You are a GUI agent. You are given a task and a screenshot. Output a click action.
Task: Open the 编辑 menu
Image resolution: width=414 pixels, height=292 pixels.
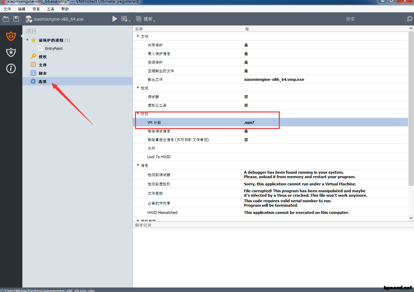pos(21,9)
